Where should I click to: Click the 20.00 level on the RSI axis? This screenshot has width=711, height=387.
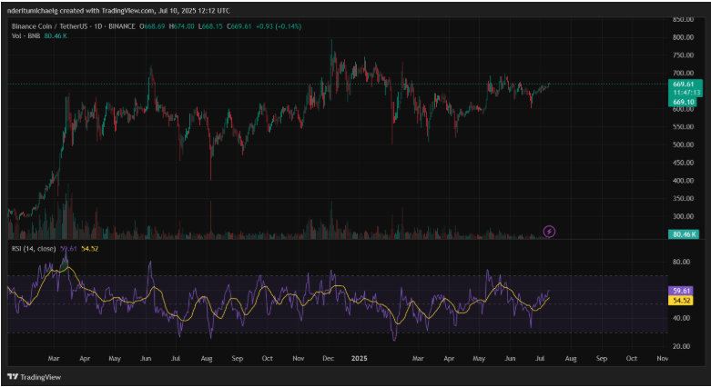[681, 346]
